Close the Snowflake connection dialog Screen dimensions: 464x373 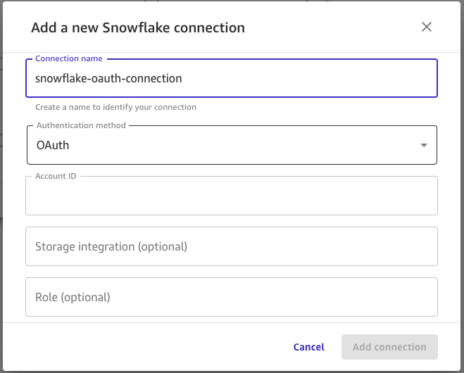(426, 27)
